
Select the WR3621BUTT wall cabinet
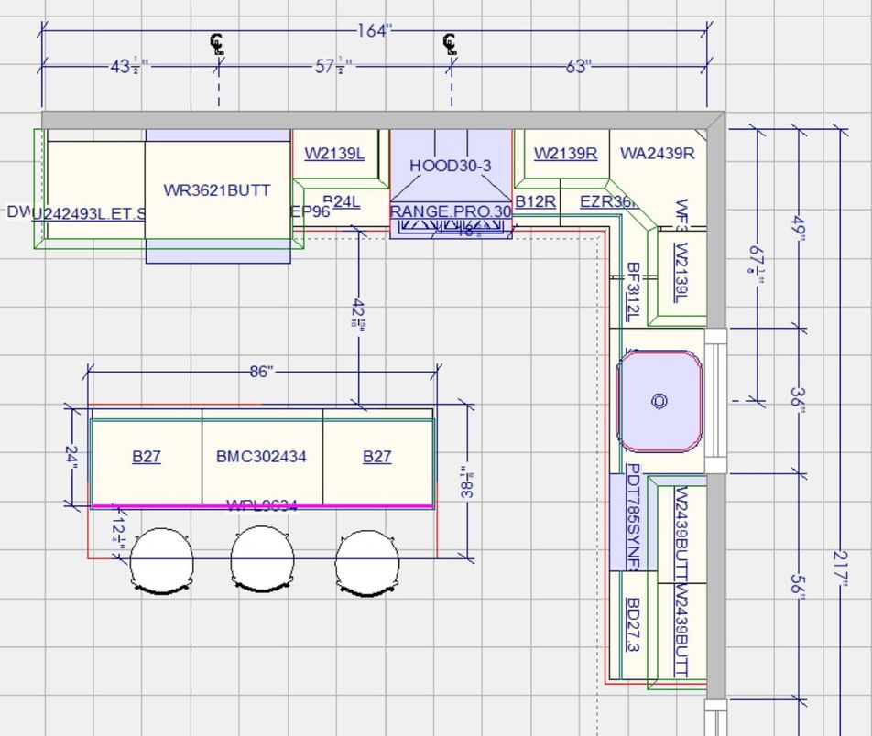tap(217, 190)
